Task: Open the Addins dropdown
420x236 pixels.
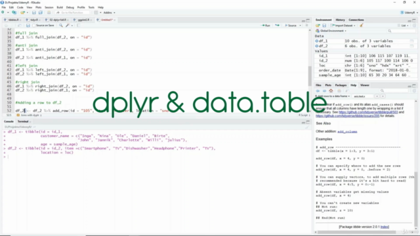Action: (109, 12)
